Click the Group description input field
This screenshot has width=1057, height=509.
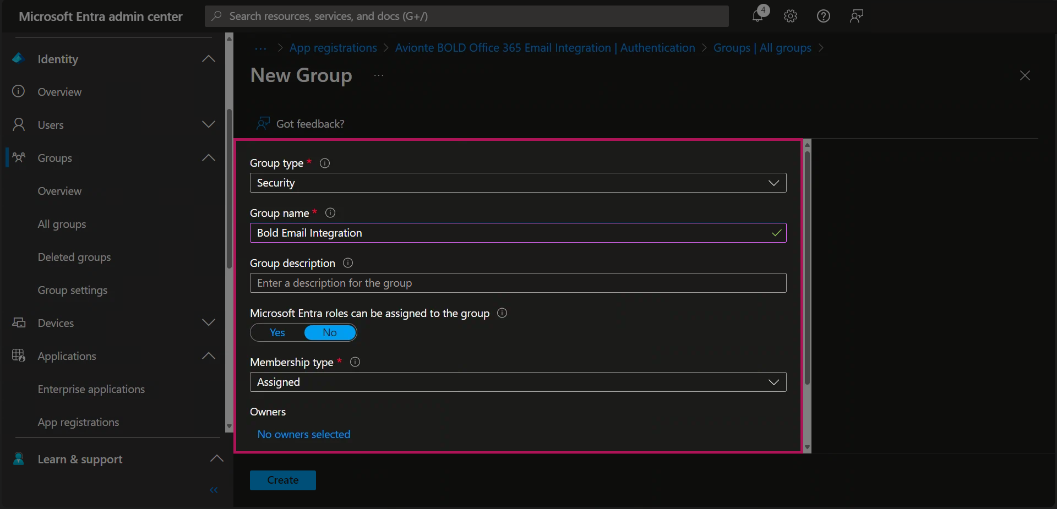click(x=517, y=283)
